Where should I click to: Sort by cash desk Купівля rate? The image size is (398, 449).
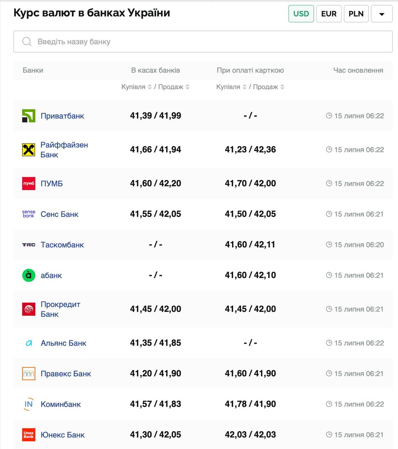click(x=150, y=87)
